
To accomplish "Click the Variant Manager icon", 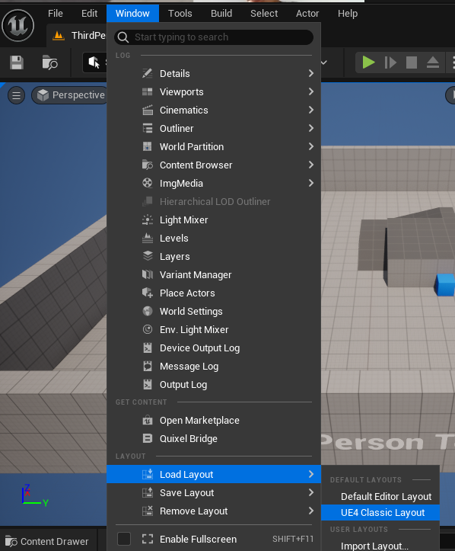I will click(148, 274).
